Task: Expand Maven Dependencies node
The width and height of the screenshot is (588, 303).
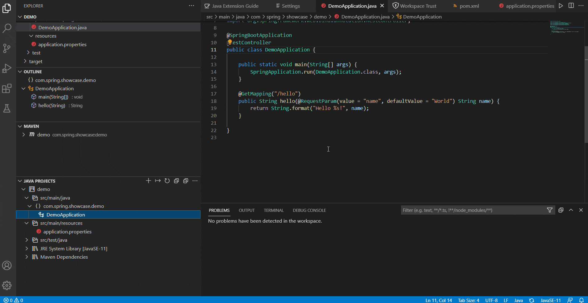Action: point(27,257)
